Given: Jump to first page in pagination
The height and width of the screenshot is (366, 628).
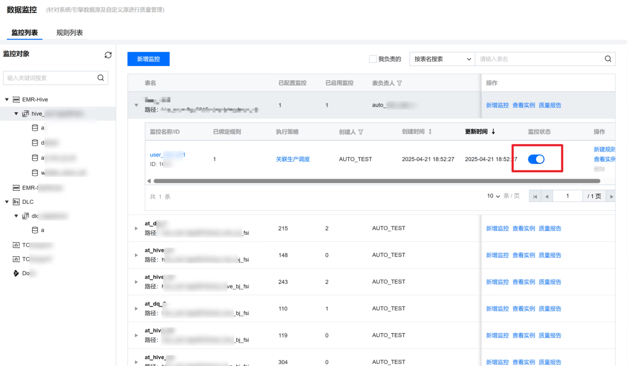Looking at the screenshot, I should point(535,196).
